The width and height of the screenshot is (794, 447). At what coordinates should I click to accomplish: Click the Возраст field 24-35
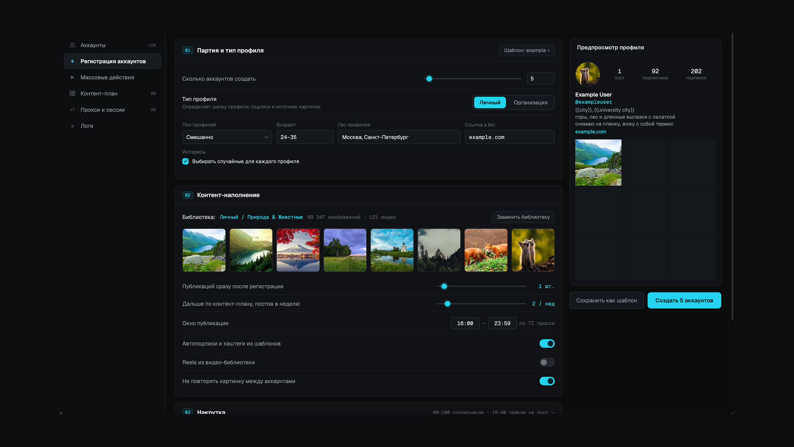(305, 137)
